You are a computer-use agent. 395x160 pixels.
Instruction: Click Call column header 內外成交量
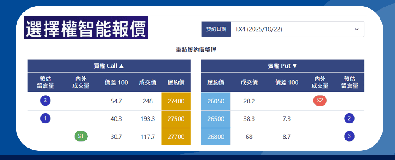click(81, 82)
